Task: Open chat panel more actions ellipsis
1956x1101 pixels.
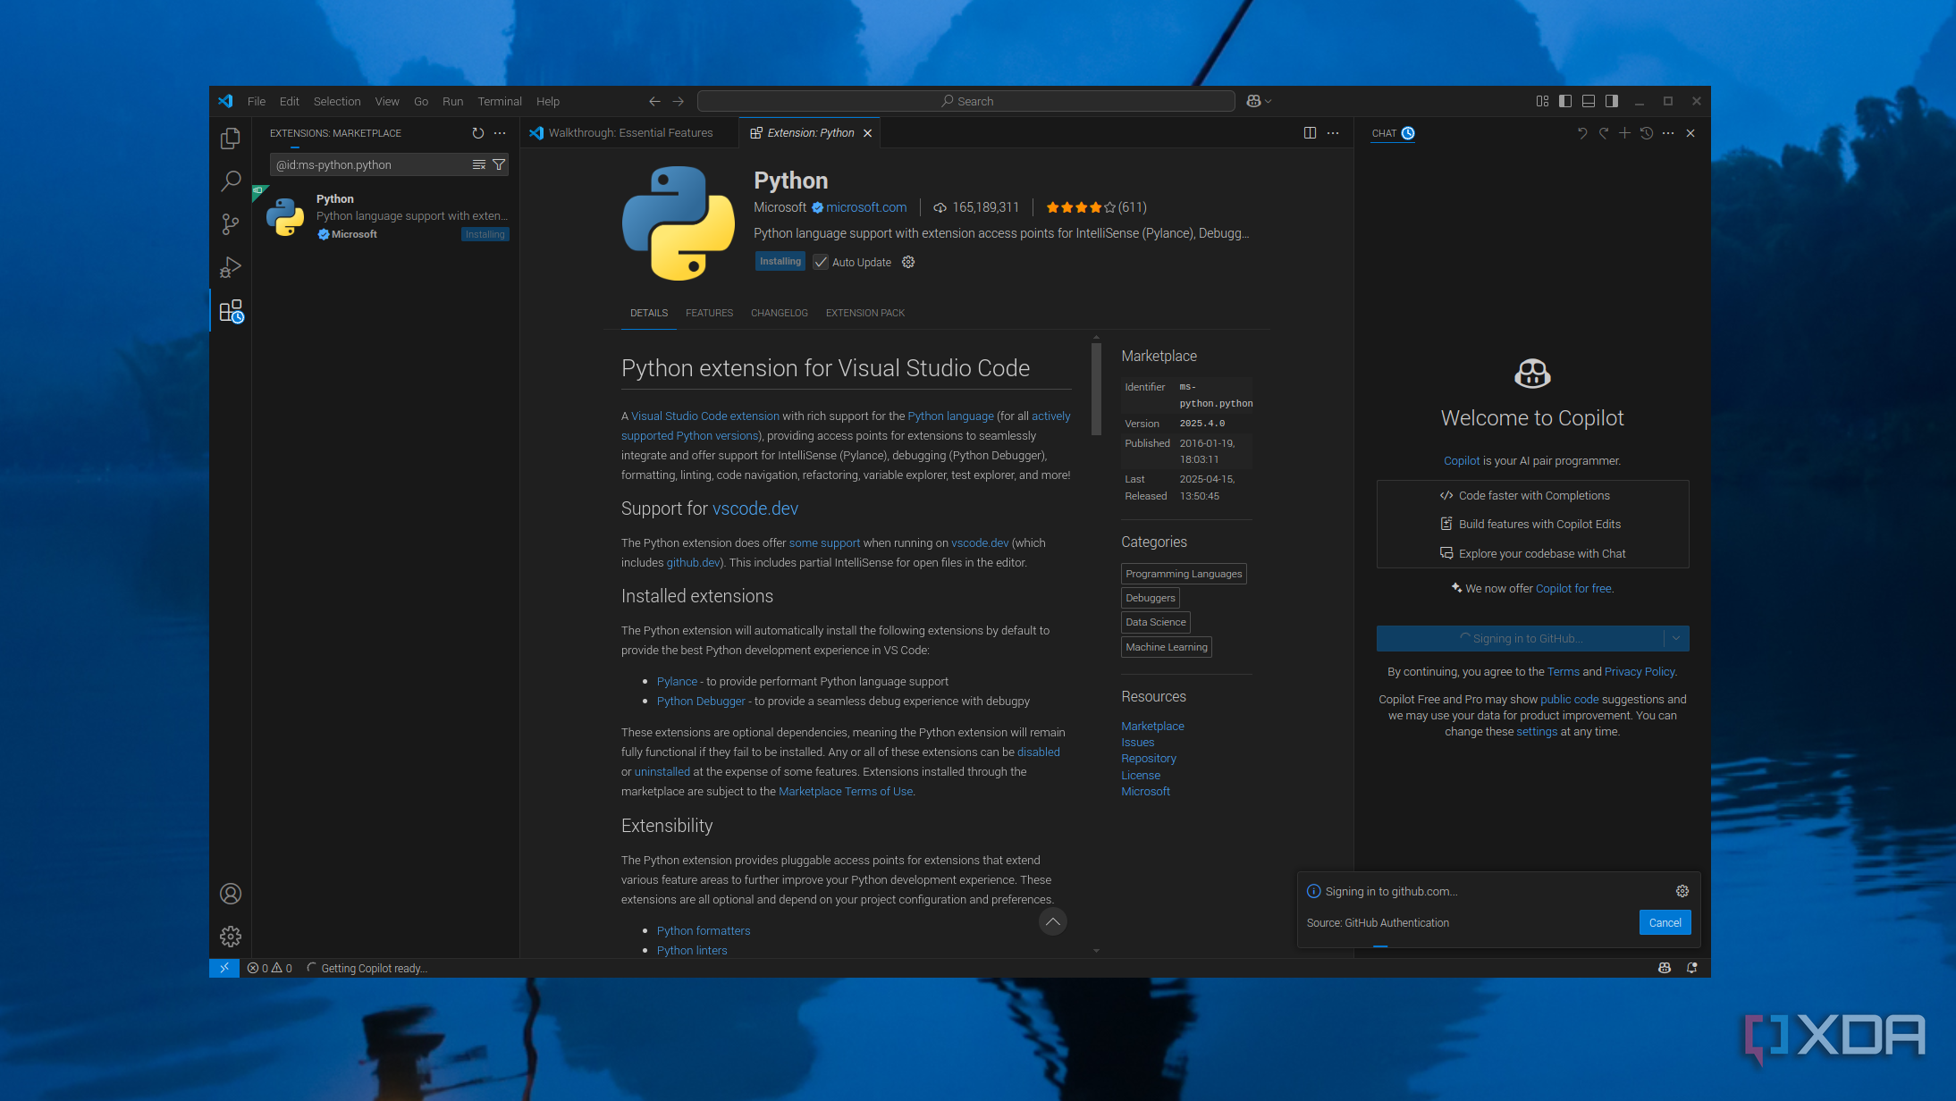Action: [1668, 133]
